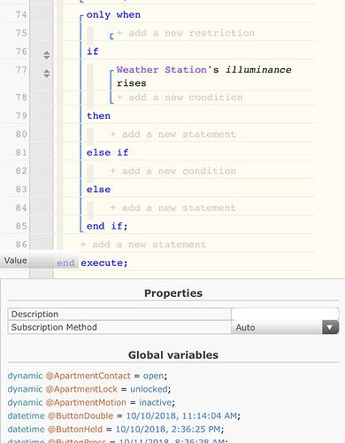Click the reorder arrows on line 76
This screenshot has width=345, height=443.
point(47,55)
